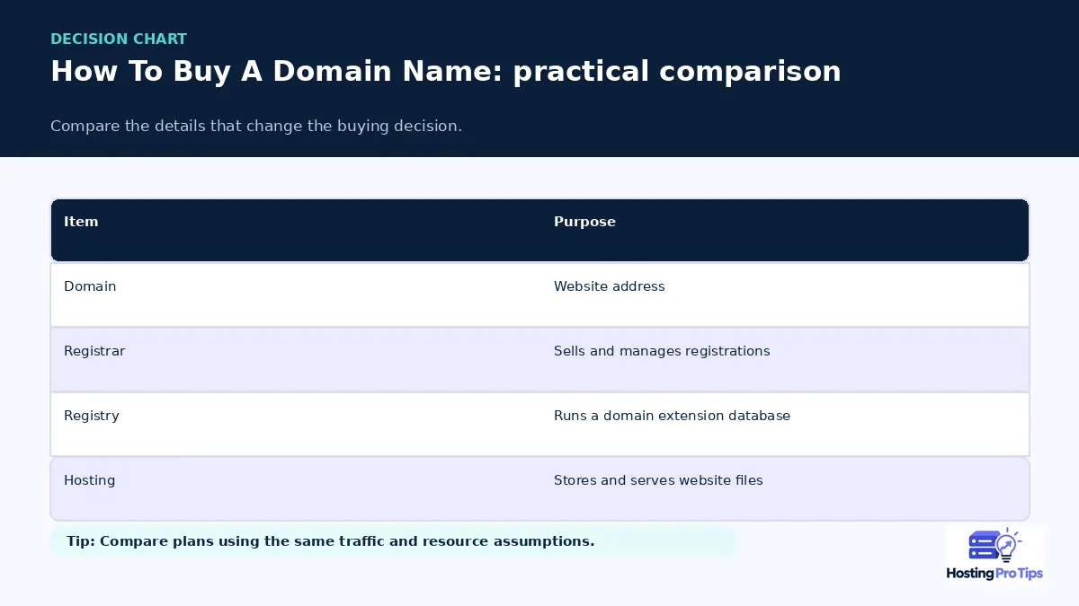The width and height of the screenshot is (1079, 606).
Task: Select the 'DECISION CHART' label
Action: tap(119, 39)
